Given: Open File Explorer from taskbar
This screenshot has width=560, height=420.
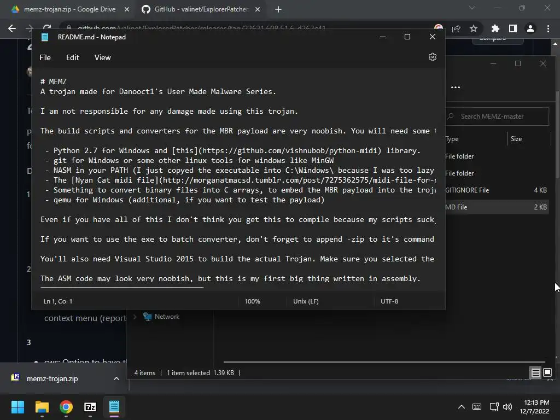Looking at the screenshot, I should click(42, 407).
